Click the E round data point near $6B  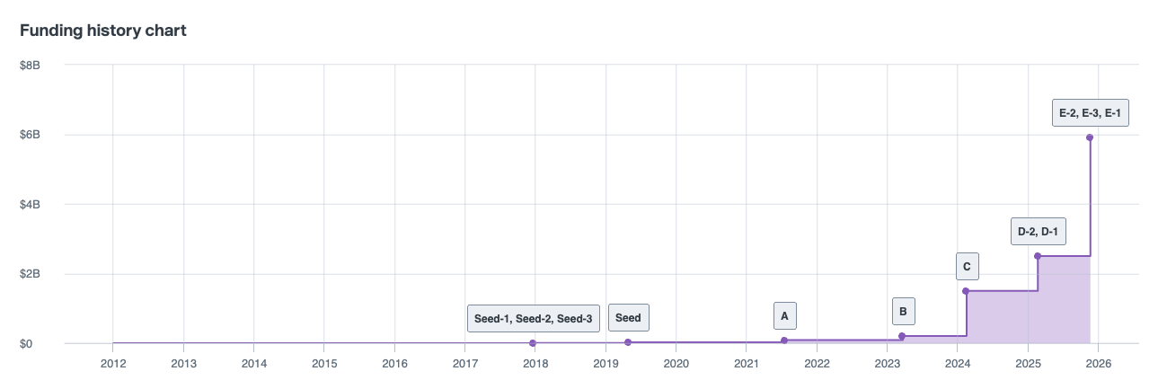click(x=1090, y=137)
